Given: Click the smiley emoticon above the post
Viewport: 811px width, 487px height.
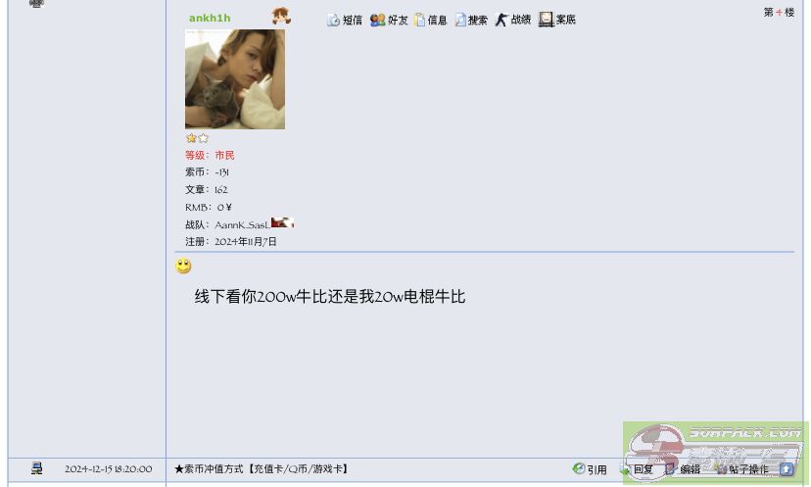Looking at the screenshot, I should 183,266.
